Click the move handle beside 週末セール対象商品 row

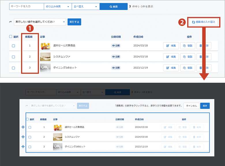[x=23, y=127]
